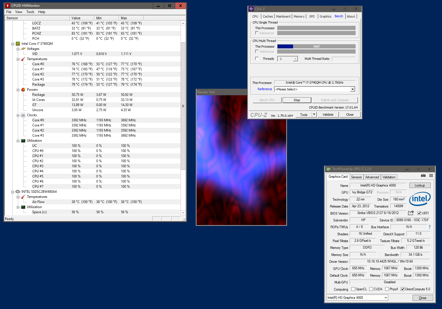This screenshot has width=442, height=309.
Task: Collapse the Intel Core i7 3740QM node
Action: (x=13, y=44)
